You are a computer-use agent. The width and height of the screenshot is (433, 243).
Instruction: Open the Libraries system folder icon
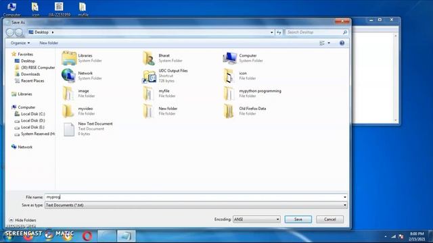point(69,58)
